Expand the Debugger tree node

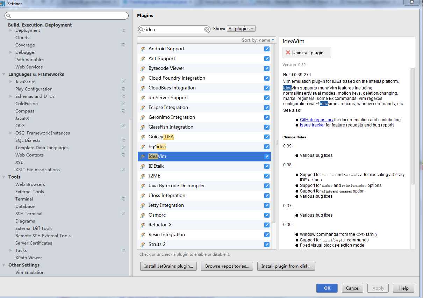click(11, 52)
